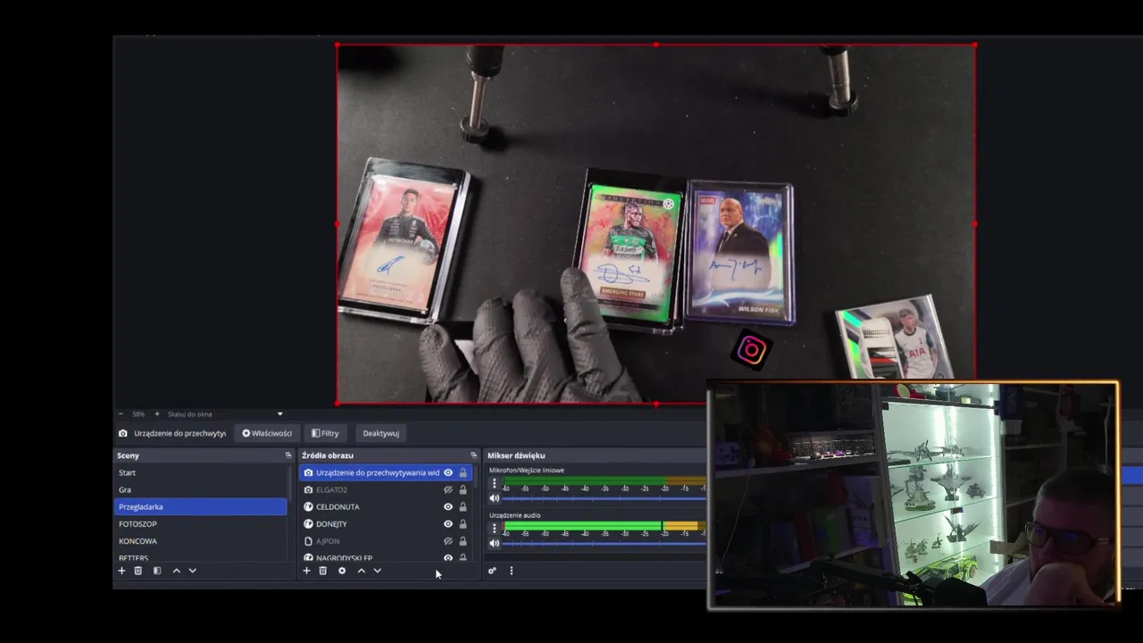Open Właściwości source properties button
Image resolution: width=1143 pixels, height=643 pixels.
coord(267,433)
